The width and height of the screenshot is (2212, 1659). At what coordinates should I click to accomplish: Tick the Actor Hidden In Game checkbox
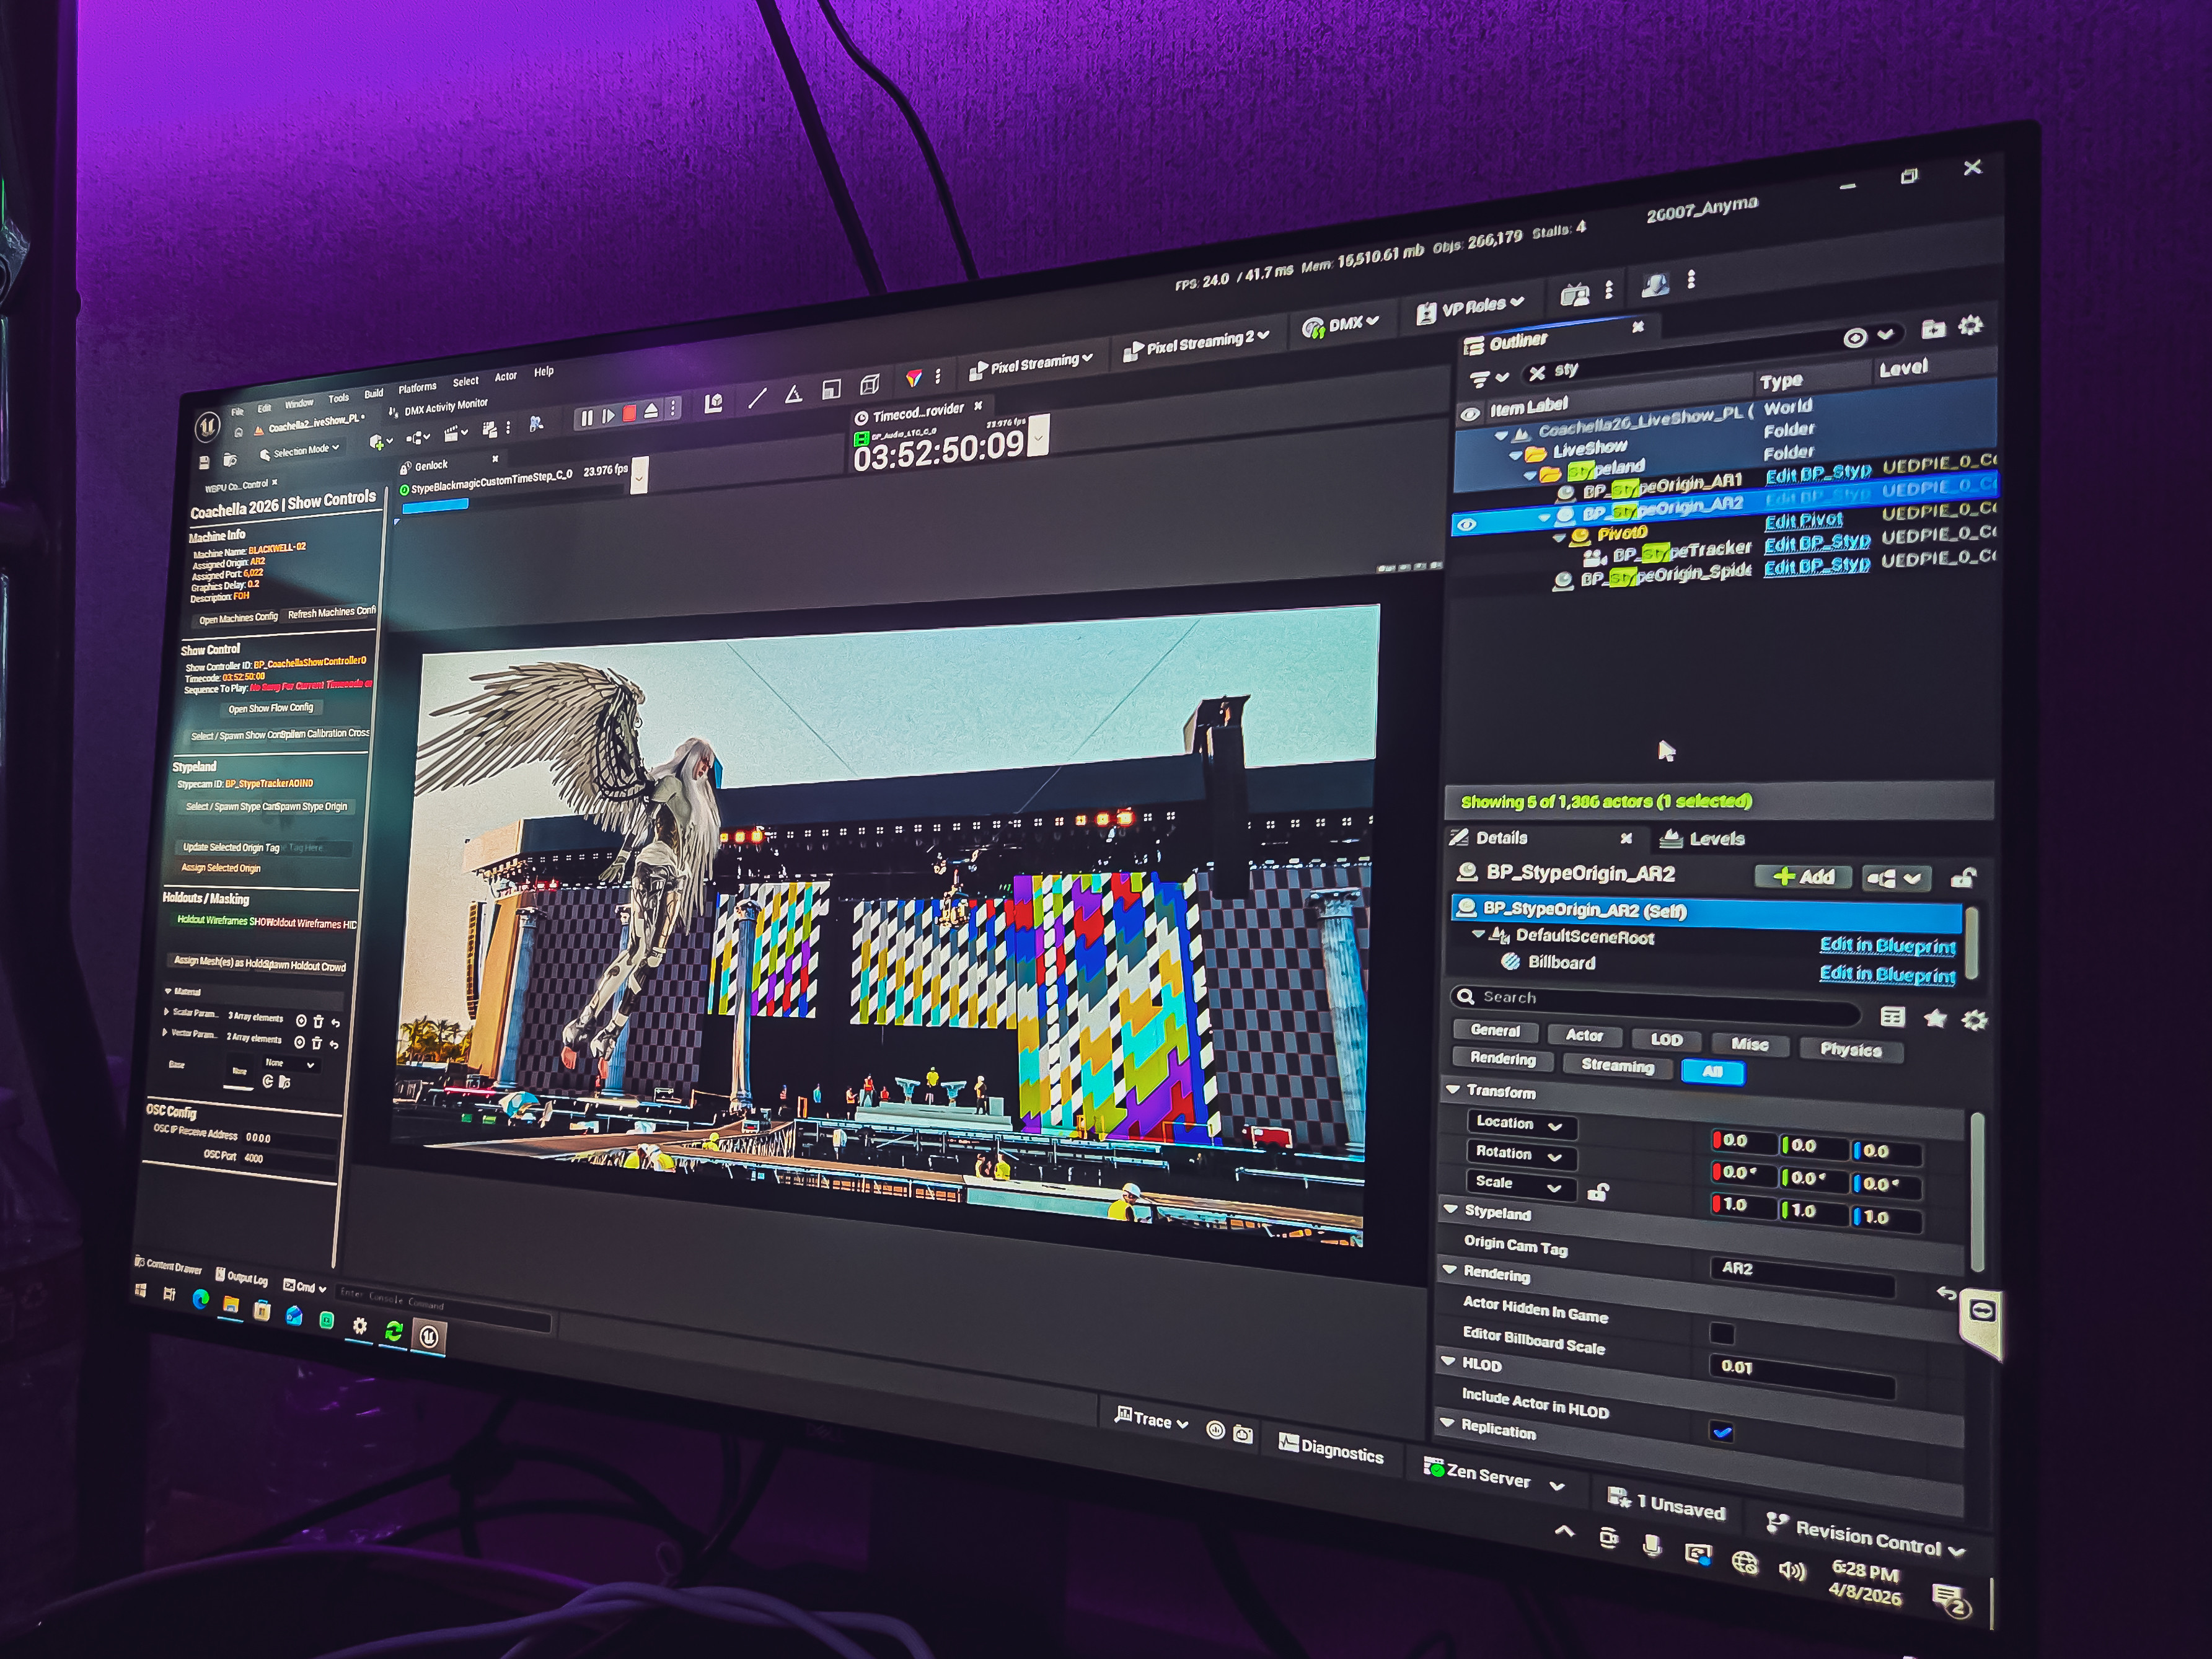tap(1721, 1333)
